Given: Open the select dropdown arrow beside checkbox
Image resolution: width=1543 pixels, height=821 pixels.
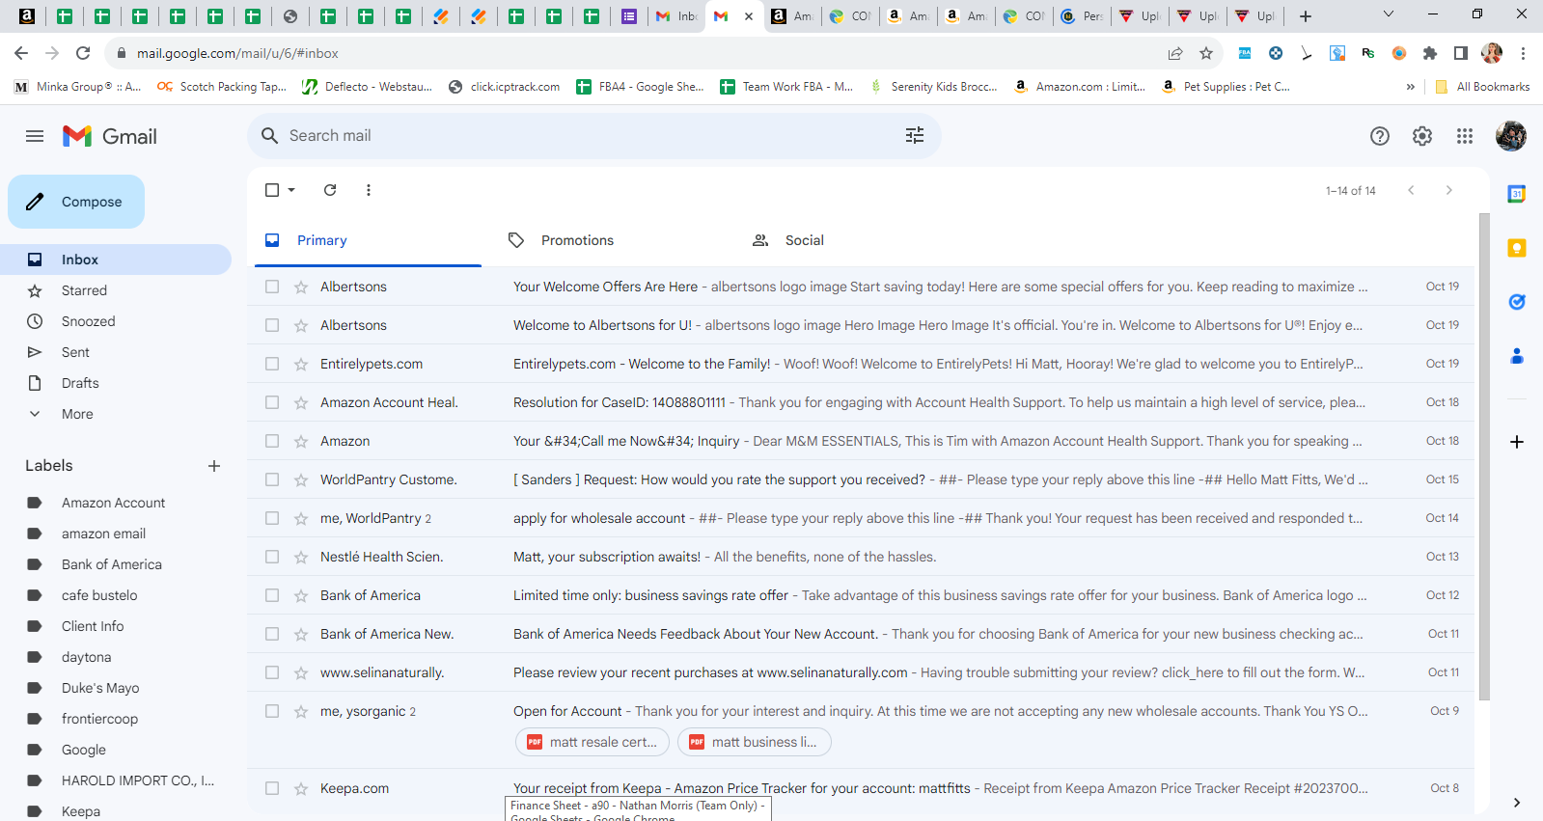Looking at the screenshot, I should click(291, 190).
